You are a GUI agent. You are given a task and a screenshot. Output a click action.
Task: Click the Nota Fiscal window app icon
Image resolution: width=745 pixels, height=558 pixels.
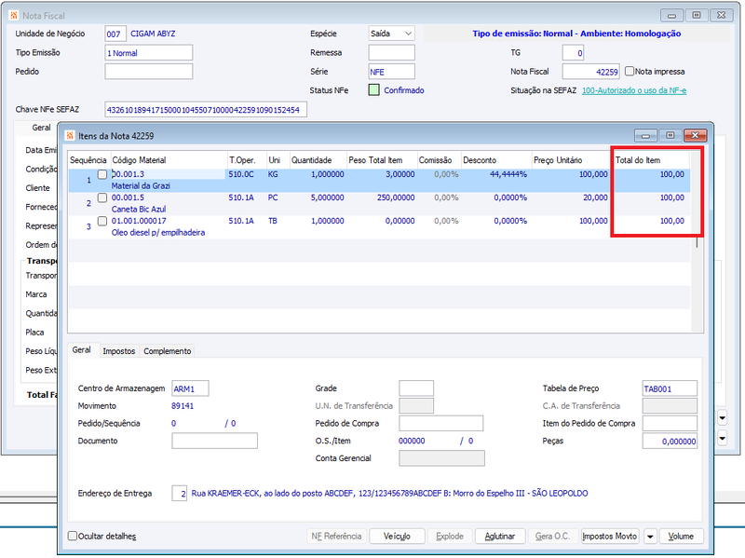[x=14, y=15]
